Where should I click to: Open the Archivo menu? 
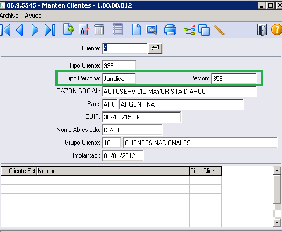pyautogui.click(x=9, y=16)
